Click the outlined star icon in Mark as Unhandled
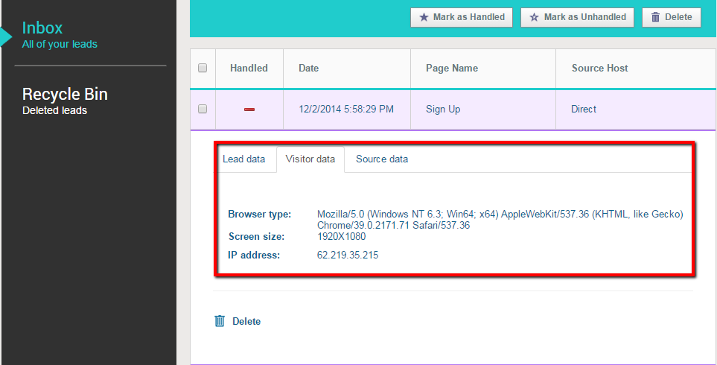This screenshot has height=365, width=717. (x=534, y=17)
